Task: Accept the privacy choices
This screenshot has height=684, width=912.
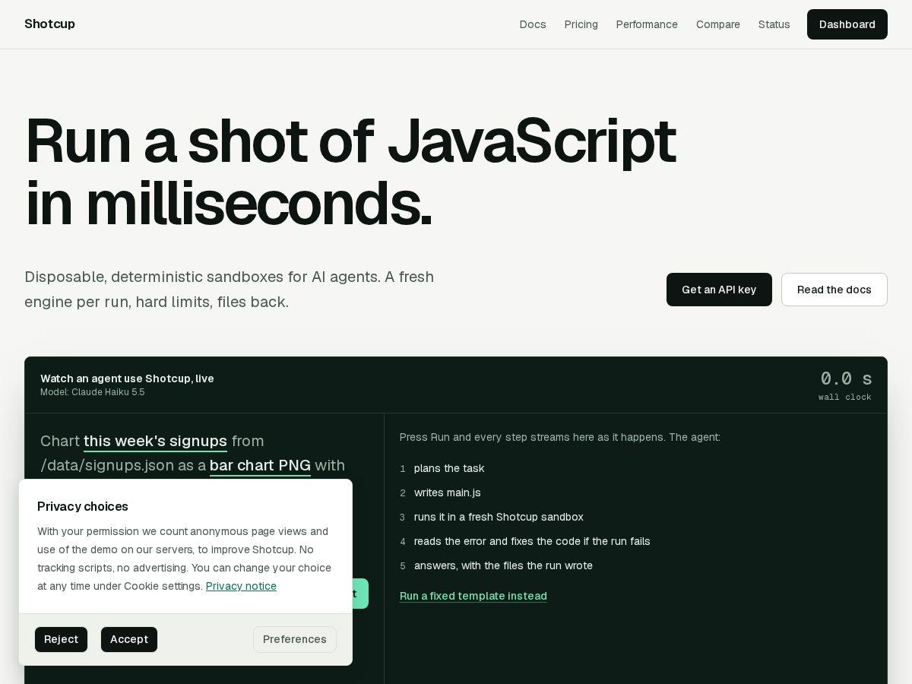Action: [x=129, y=639]
